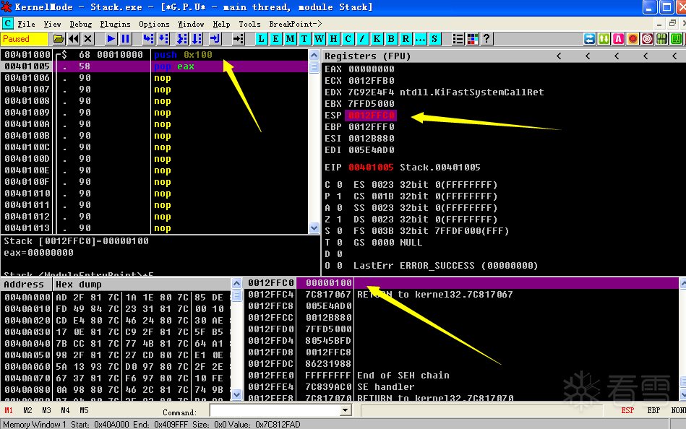
Task: Open Executable modules with E button
Action: pyautogui.click(x=275, y=39)
